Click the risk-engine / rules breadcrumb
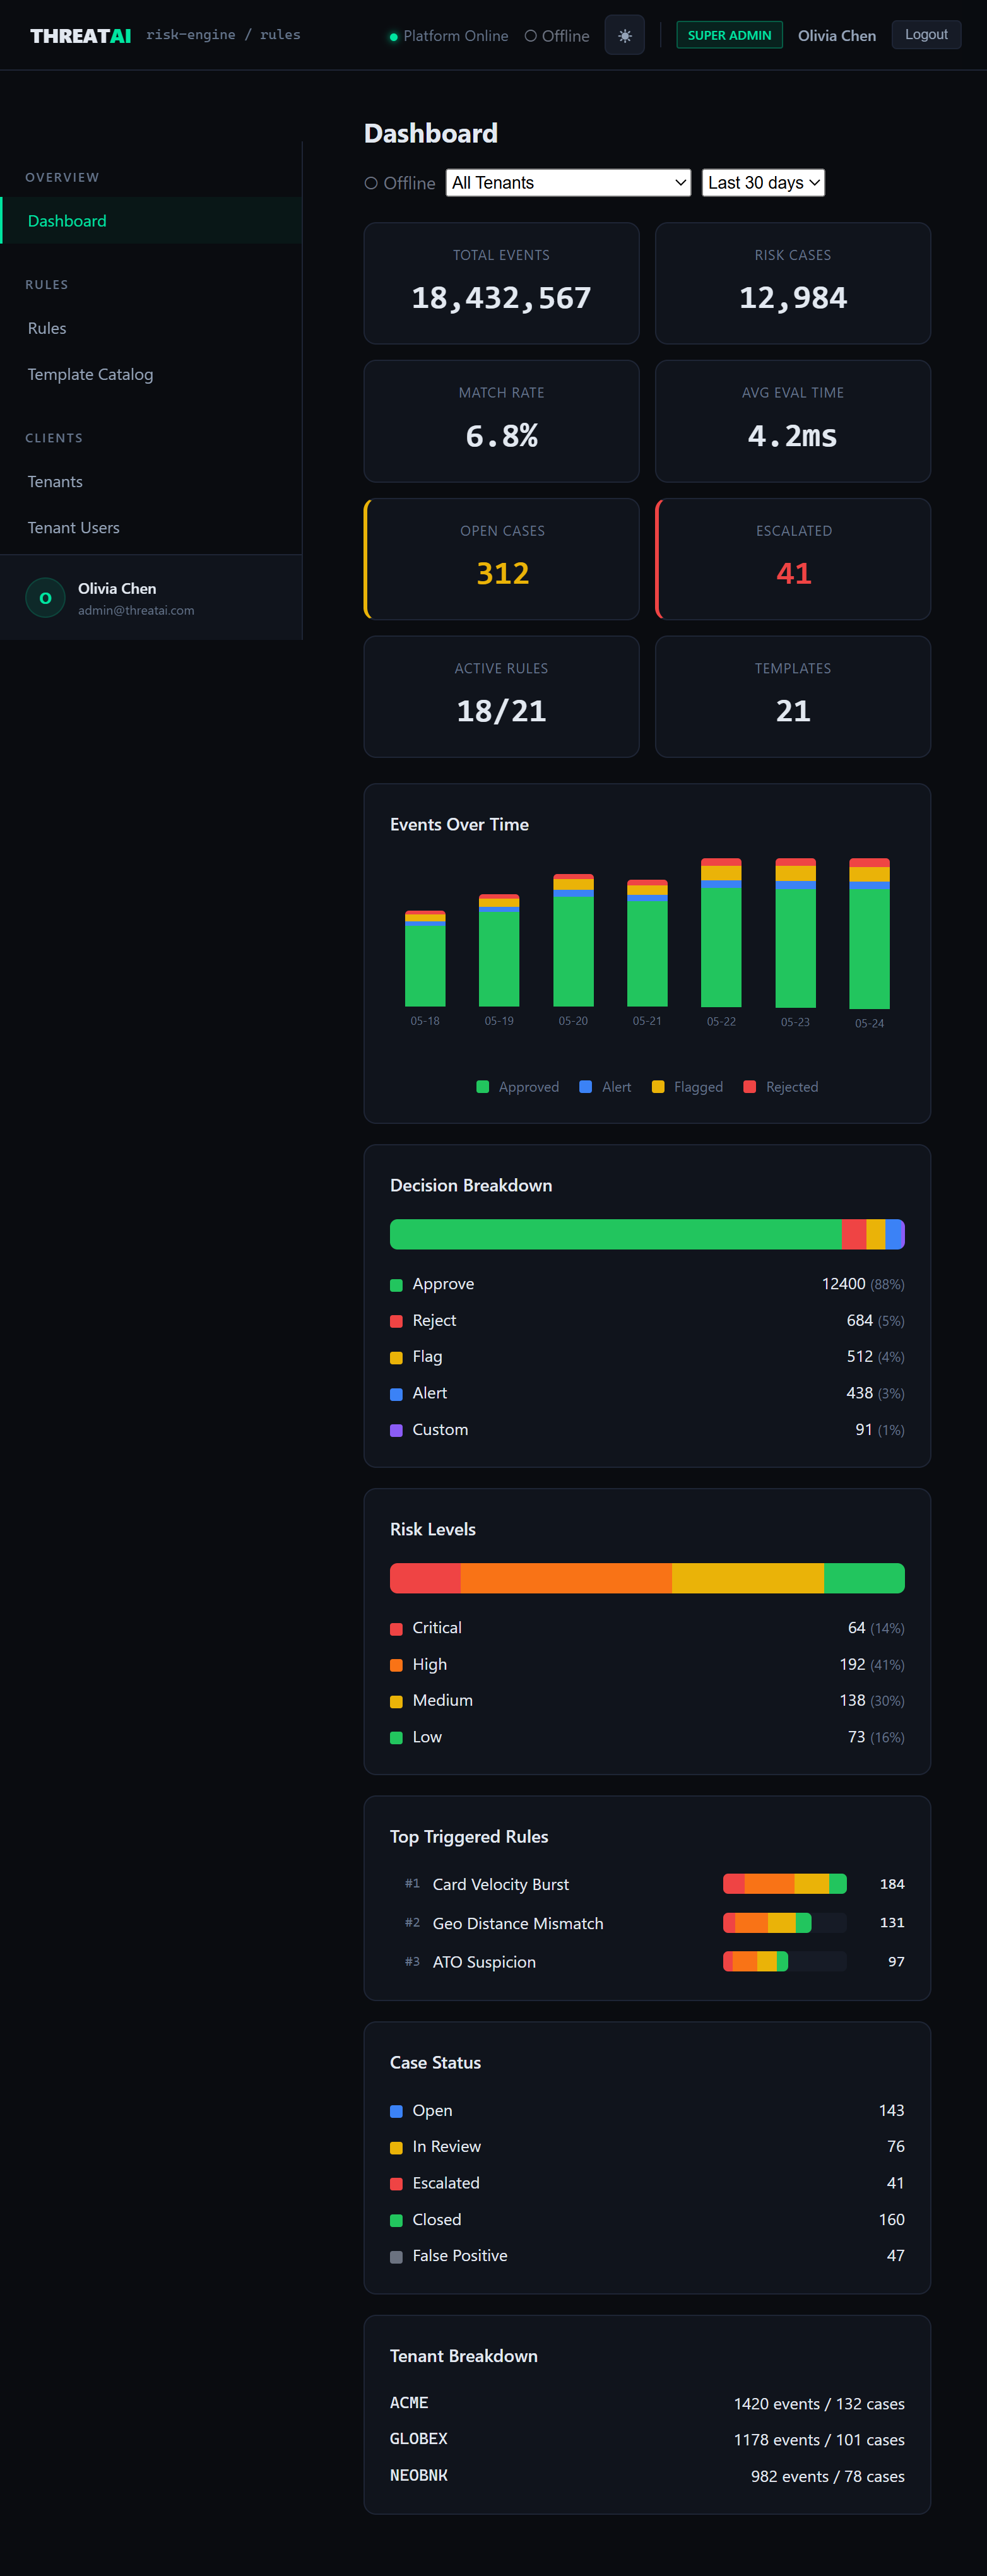This screenshot has height=2576, width=987. pos(223,35)
